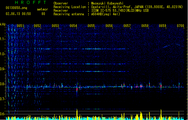Click the HROFFT title text
Viewport: 188px width, 120px height.
(x=31, y=2)
